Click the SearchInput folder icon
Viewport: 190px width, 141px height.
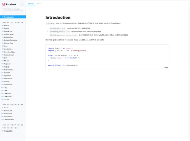coord(3,70)
